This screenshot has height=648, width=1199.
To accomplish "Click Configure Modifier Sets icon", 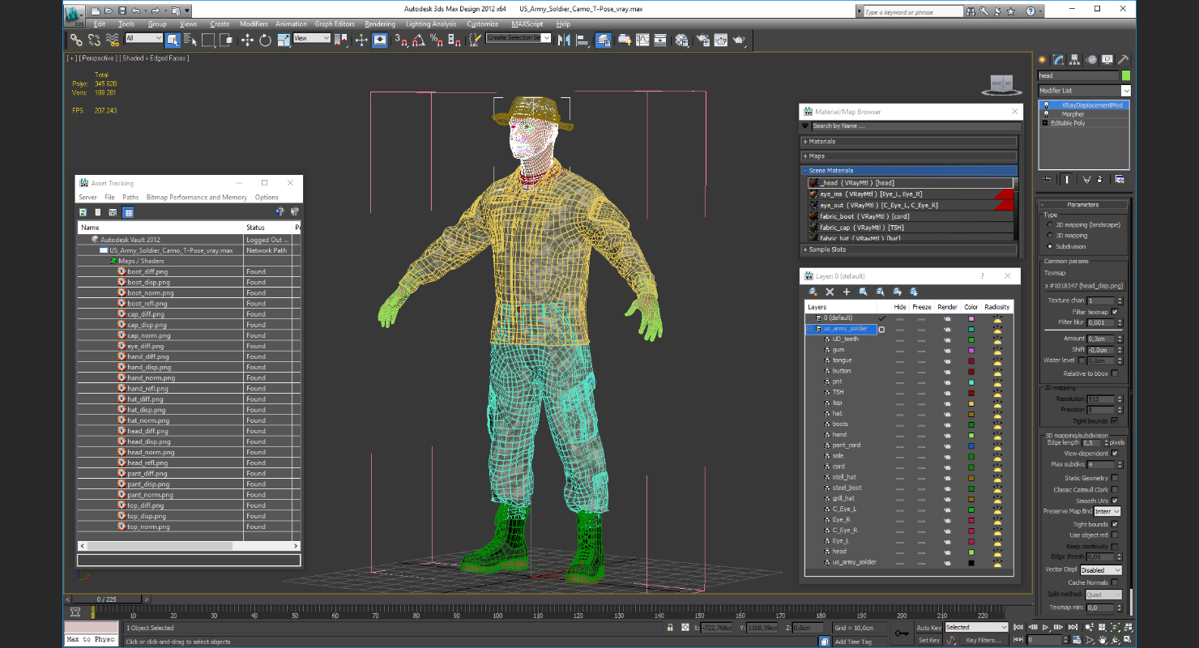I will click(x=1120, y=179).
